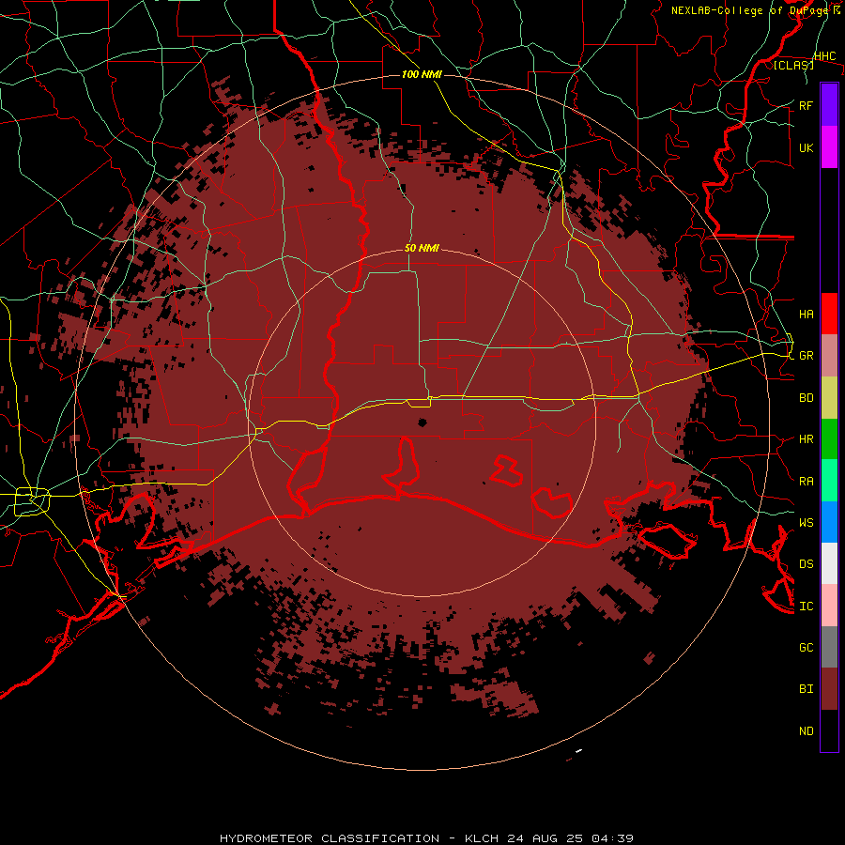Click the WS legend label
Screen dimensions: 845x845
tap(807, 523)
